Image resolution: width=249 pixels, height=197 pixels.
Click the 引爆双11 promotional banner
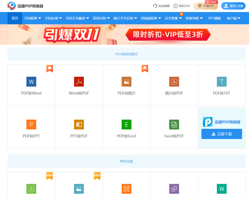(124, 34)
